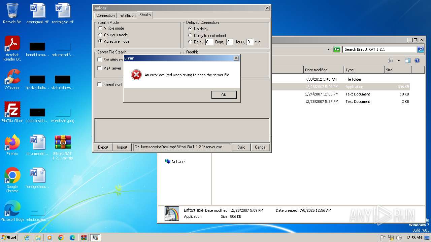Toggle Explorer preview pane icon
The width and height of the screenshot is (431, 242).
click(x=408, y=61)
